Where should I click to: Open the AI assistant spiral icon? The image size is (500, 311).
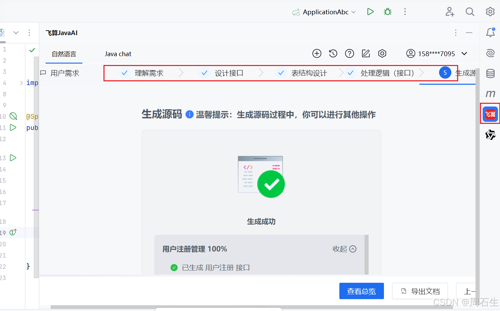490,53
